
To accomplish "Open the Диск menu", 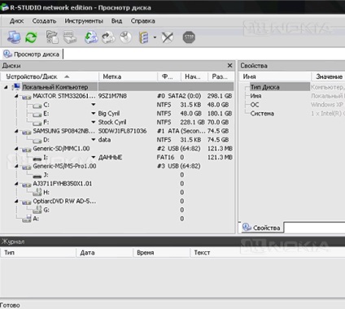I will [16, 21].
